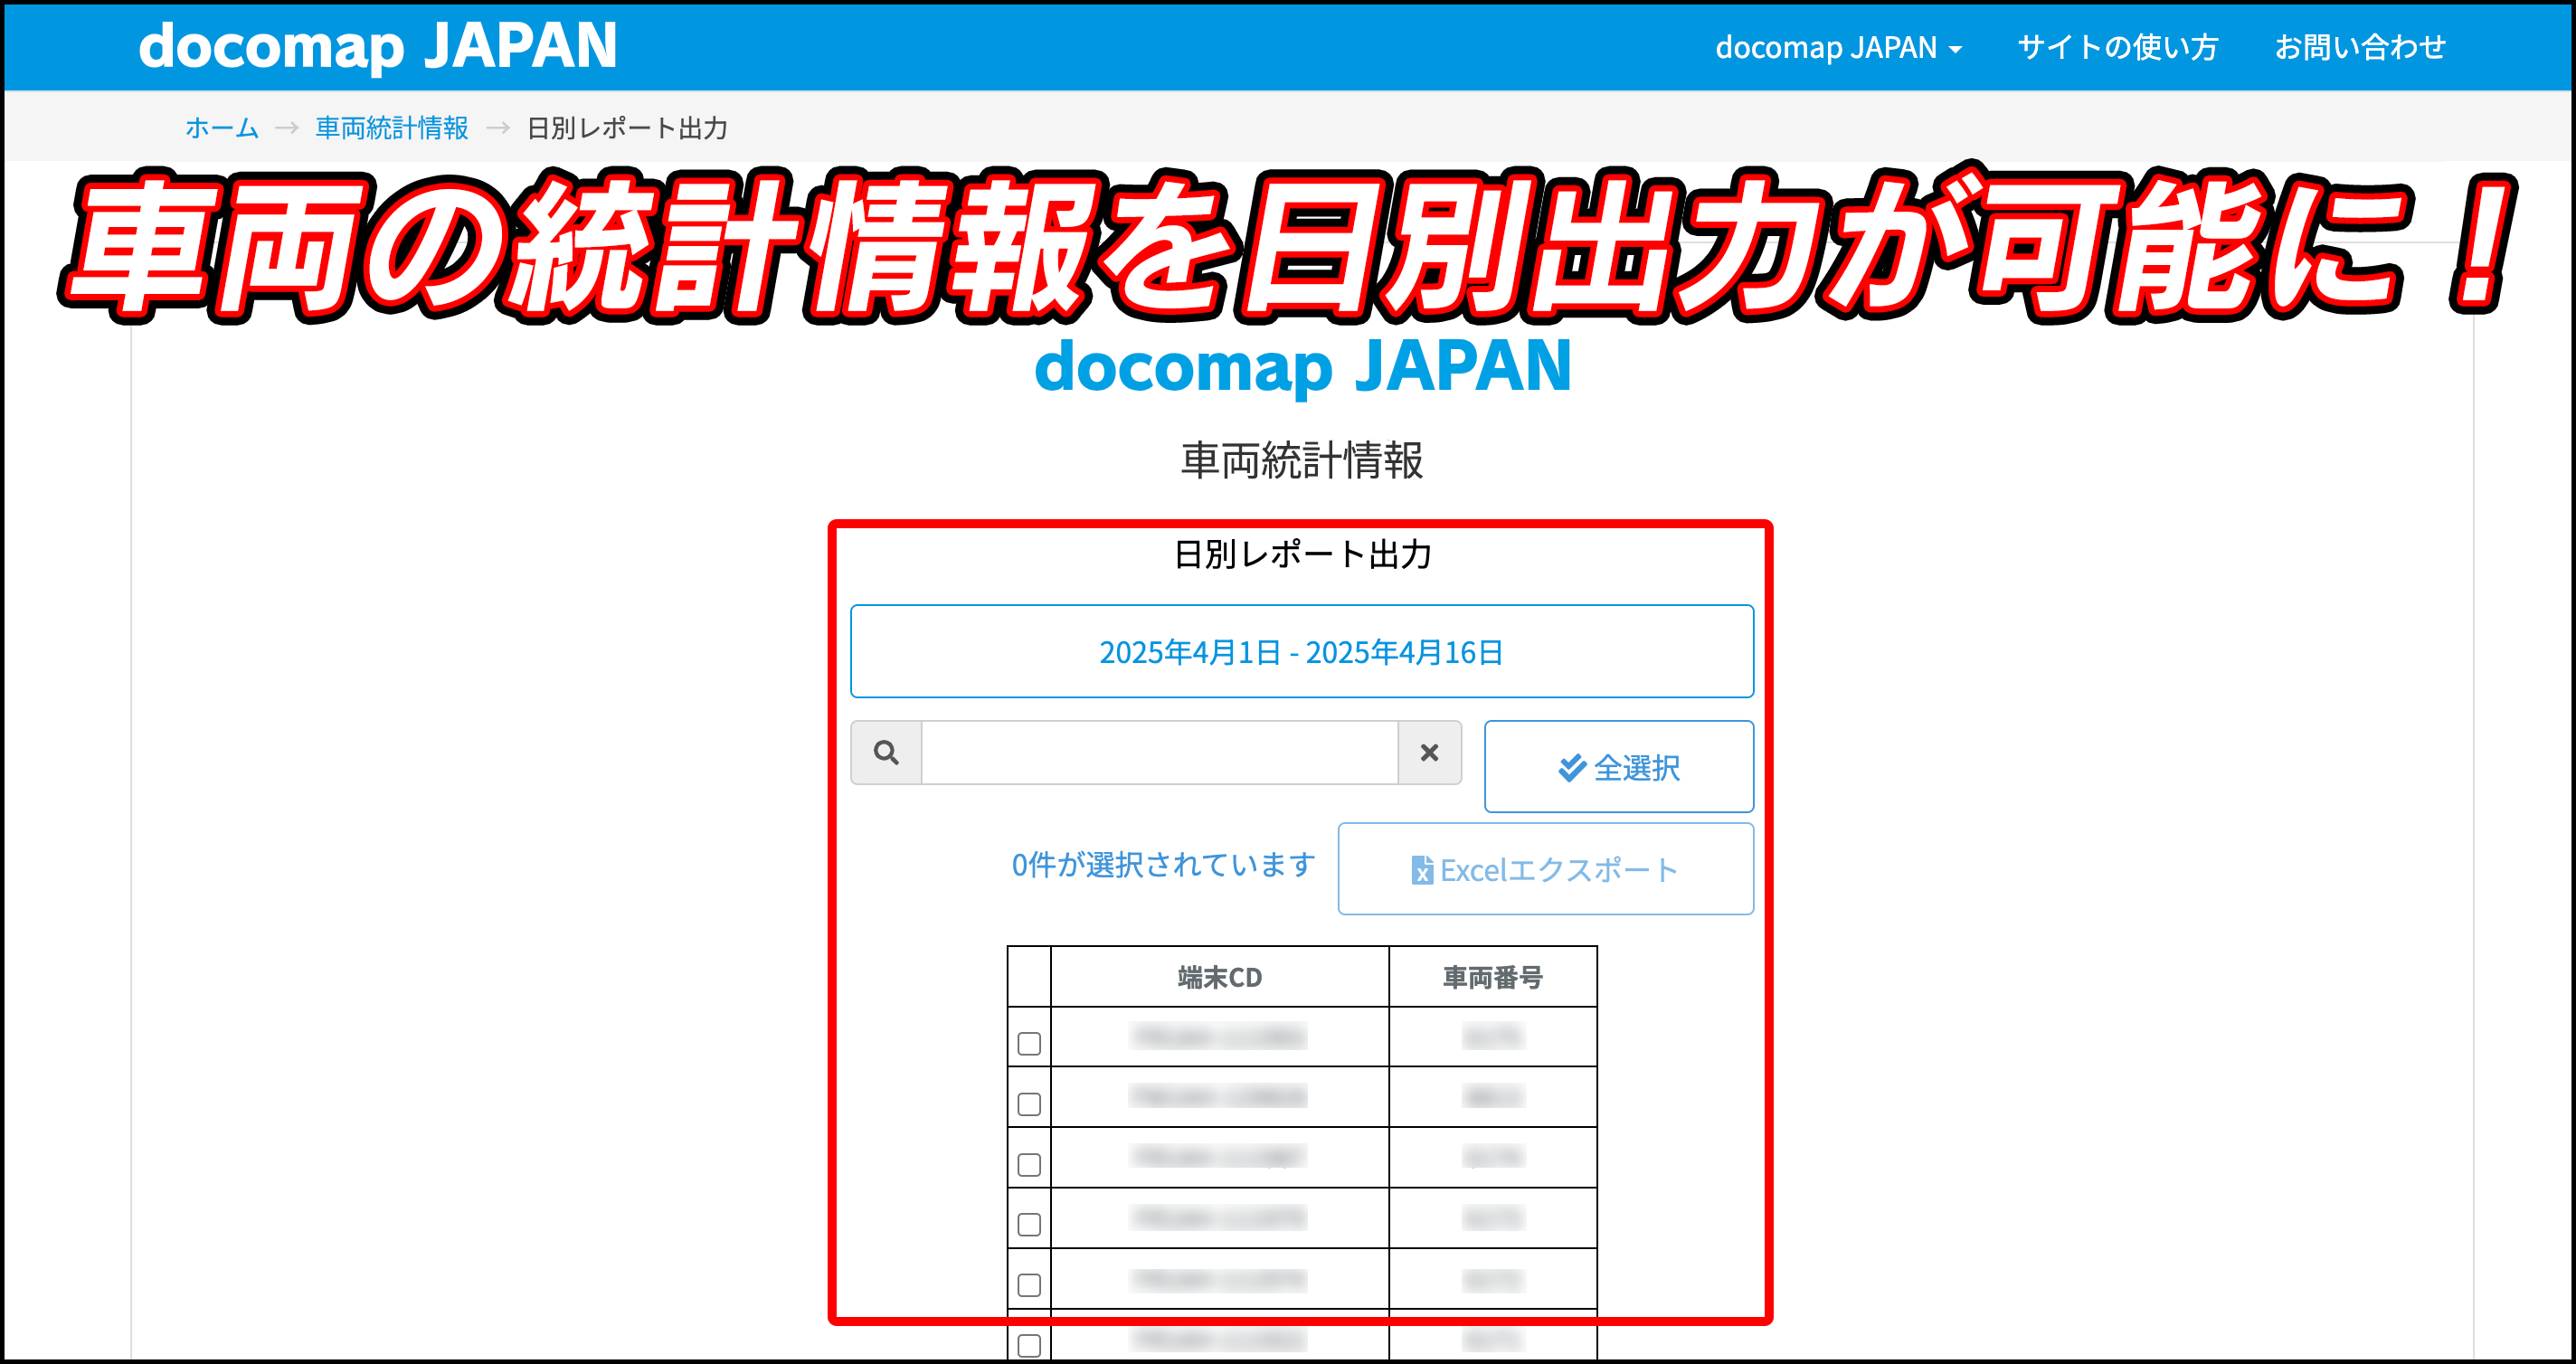This screenshot has height=1364, width=2576.
Task: Click the Excelエクスポート button
Action: click(x=1545, y=869)
